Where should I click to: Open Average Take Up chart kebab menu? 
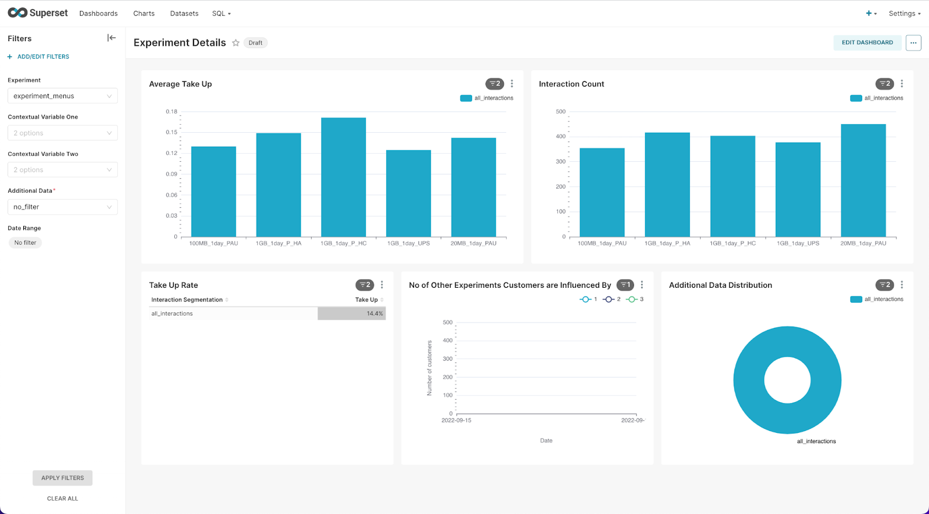point(512,84)
